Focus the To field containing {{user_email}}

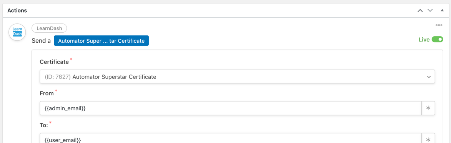(230, 140)
